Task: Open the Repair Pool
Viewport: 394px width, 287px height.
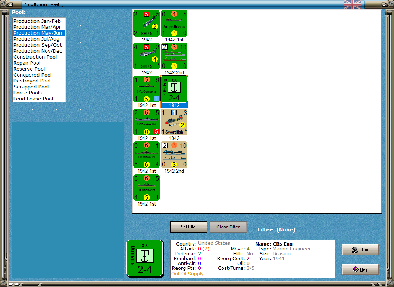Action: (x=39, y=63)
